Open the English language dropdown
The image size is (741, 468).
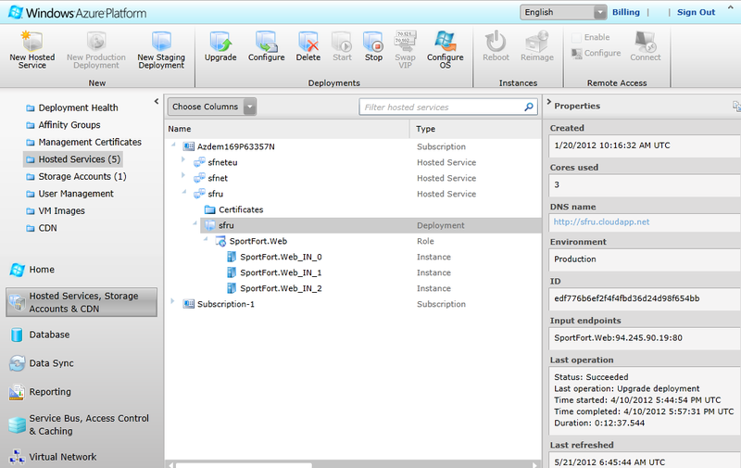(563, 12)
